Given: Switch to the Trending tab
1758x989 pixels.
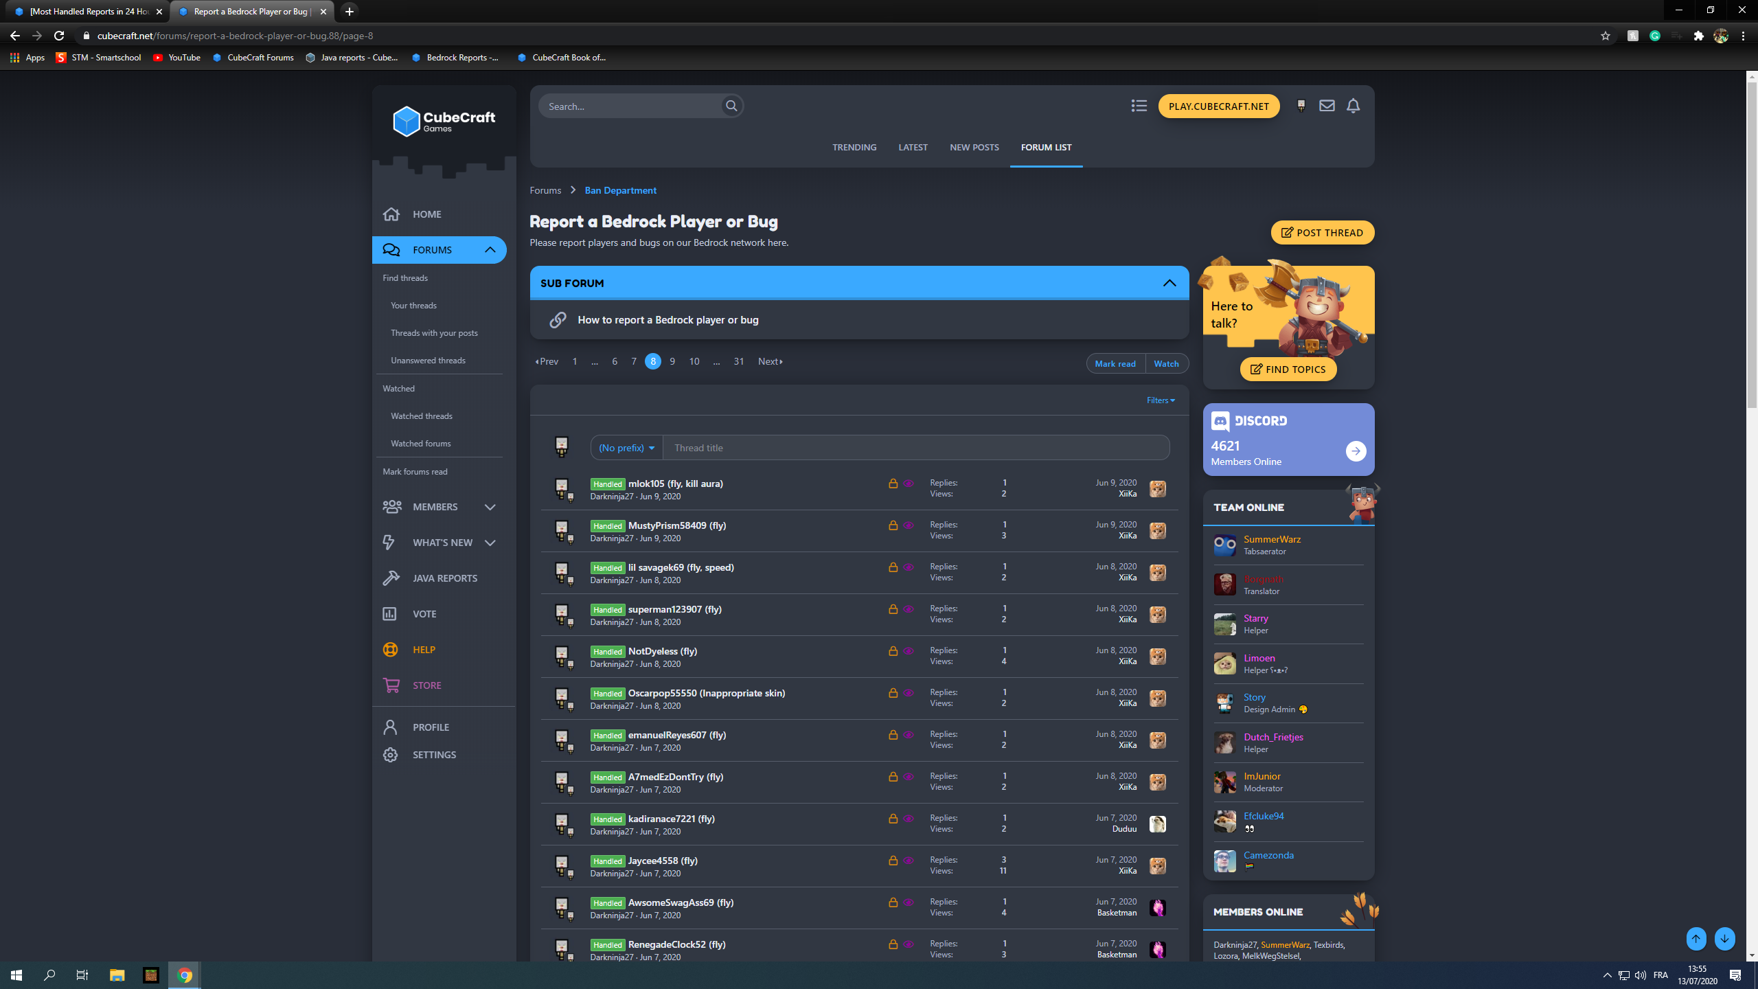Looking at the screenshot, I should click(x=854, y=147).
